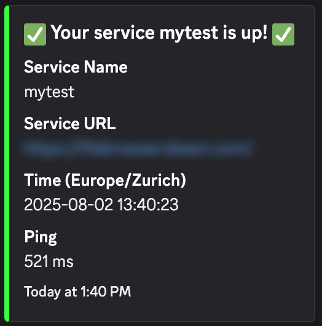Click the date '2025-08-02' in the time value
The width and height of the screenshot is (322, 326).
(x=69, y=204)
